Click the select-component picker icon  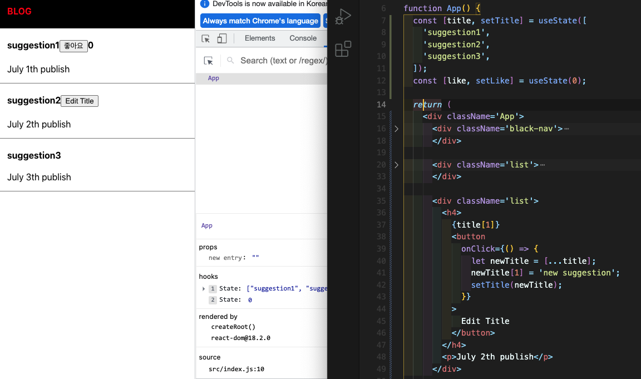pyautogui.click(x=209, y=61)
